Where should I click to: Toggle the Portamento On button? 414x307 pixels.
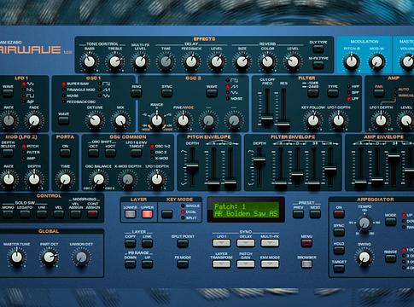[x=65, y=153]
